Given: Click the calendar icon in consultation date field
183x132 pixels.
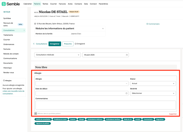Looking at the screenshot, I should (127, 55).
